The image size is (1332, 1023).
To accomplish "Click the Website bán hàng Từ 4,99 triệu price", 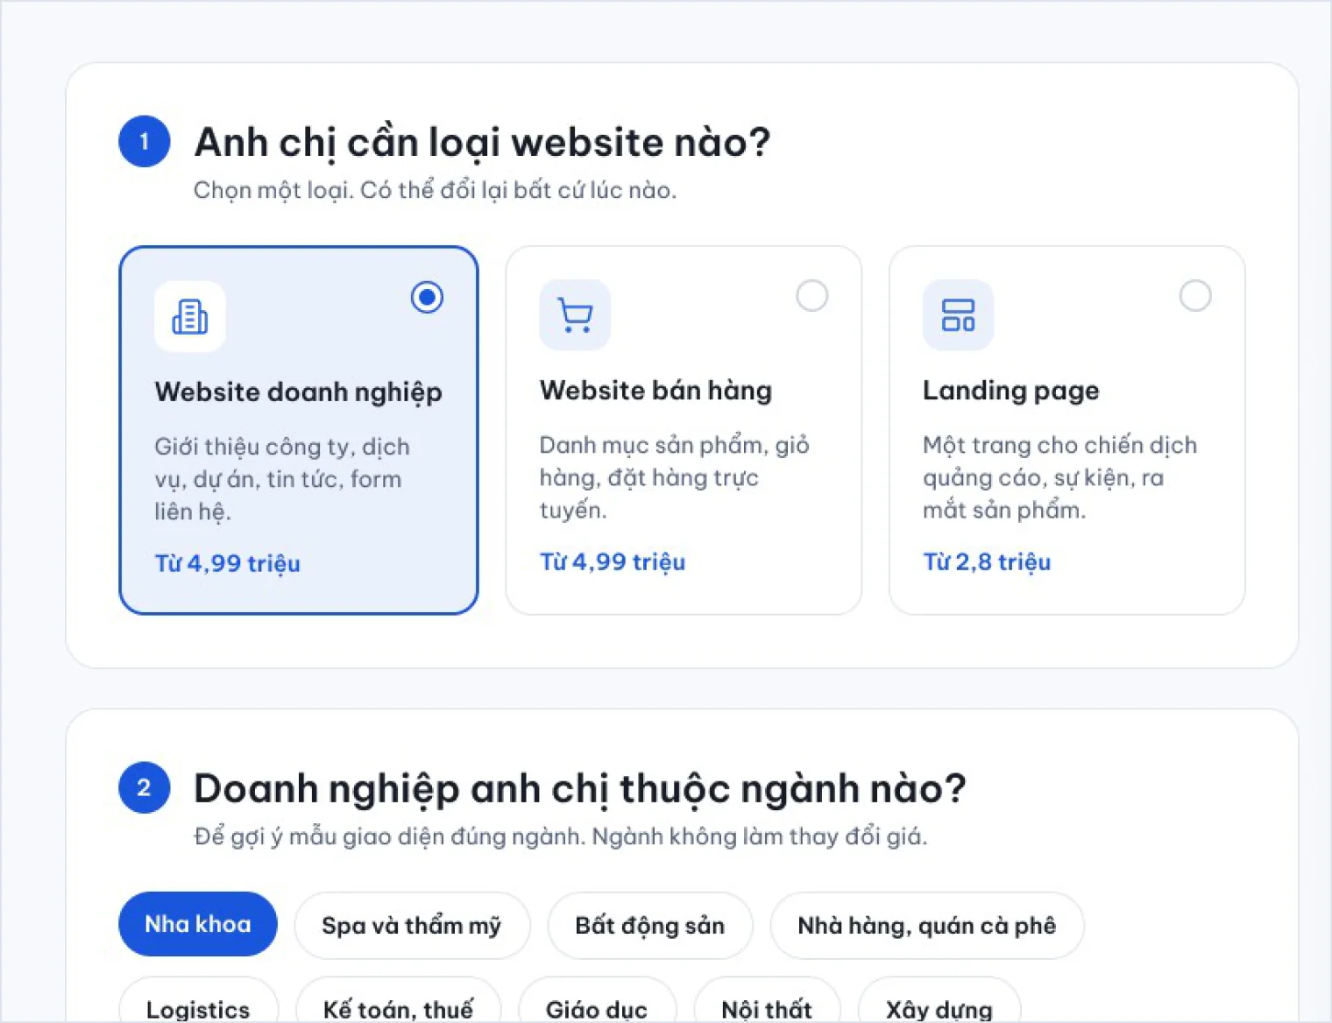I will coord(613,561).
